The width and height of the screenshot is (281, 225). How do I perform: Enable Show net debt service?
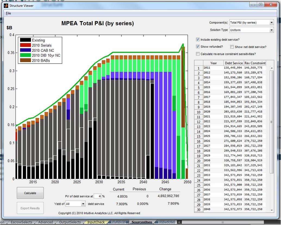(232, 47)
